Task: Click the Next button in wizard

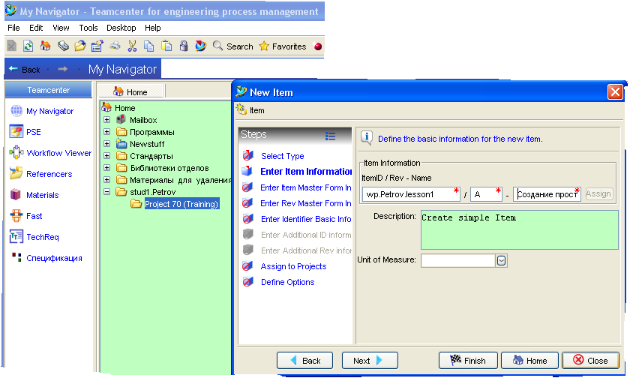Action: 370,360
